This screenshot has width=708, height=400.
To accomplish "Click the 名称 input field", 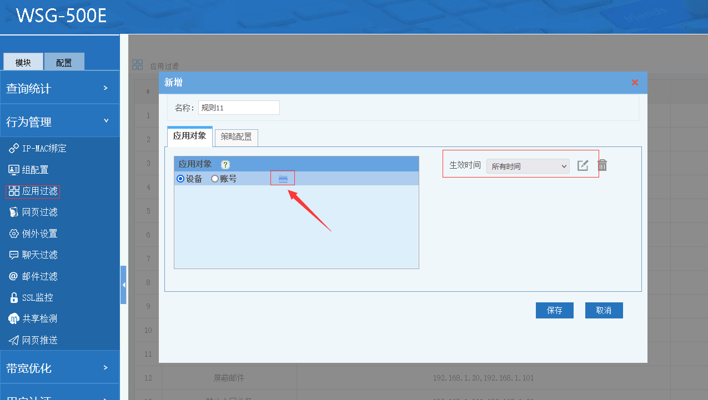I will click(239, 108).
